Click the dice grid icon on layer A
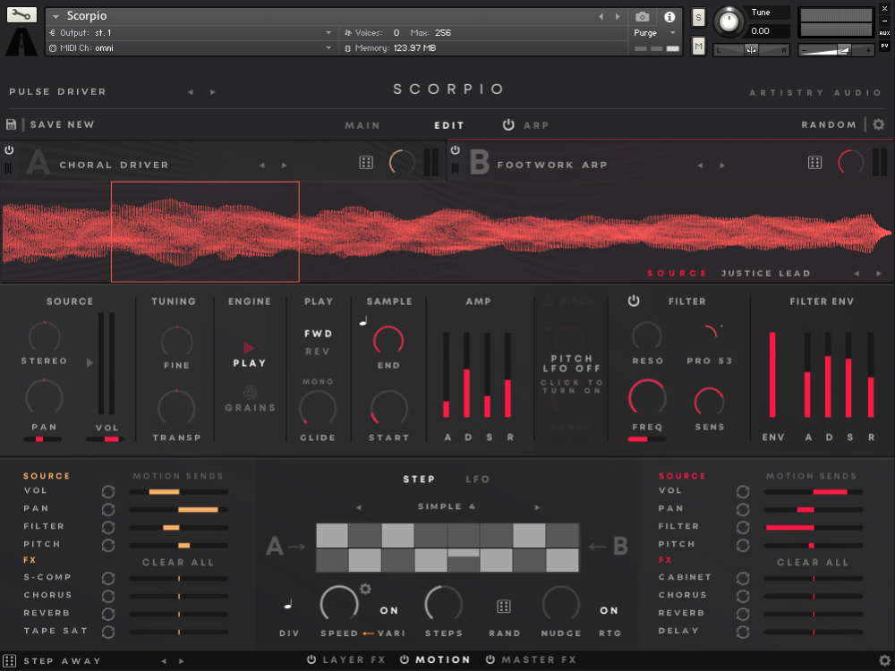Viewport: 895px width, 671px height. [x=366, y=163]
